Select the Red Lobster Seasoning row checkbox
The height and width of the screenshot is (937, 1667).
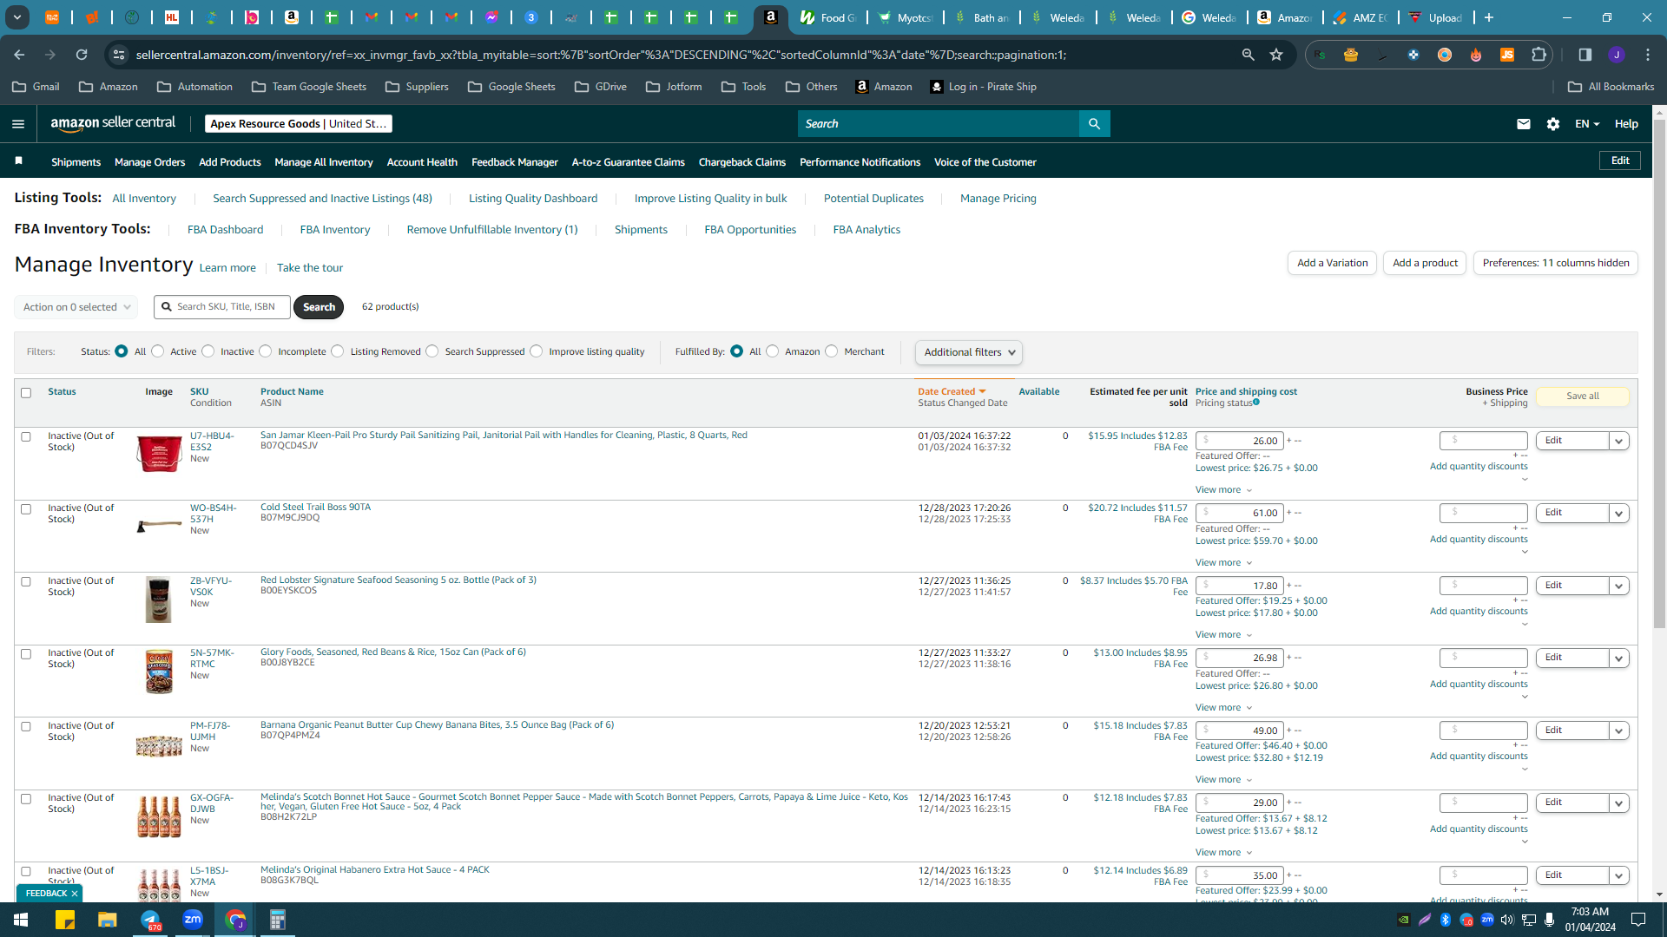click(x=26, y=582)
